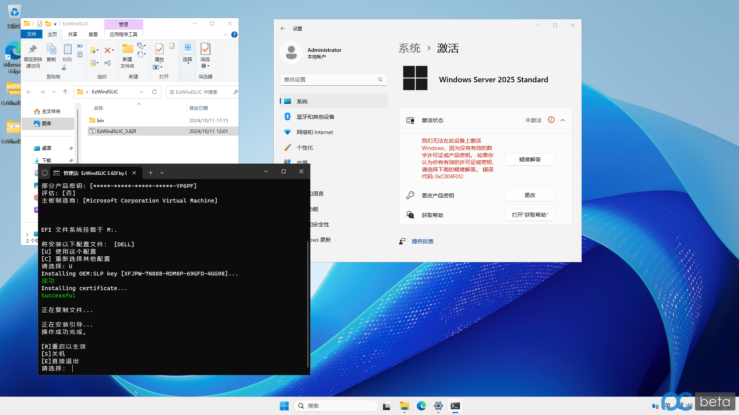Viewport: 739px width, 415px height.
Task: Open the 文件 (File) menu in Explorer
Action: 32,34
